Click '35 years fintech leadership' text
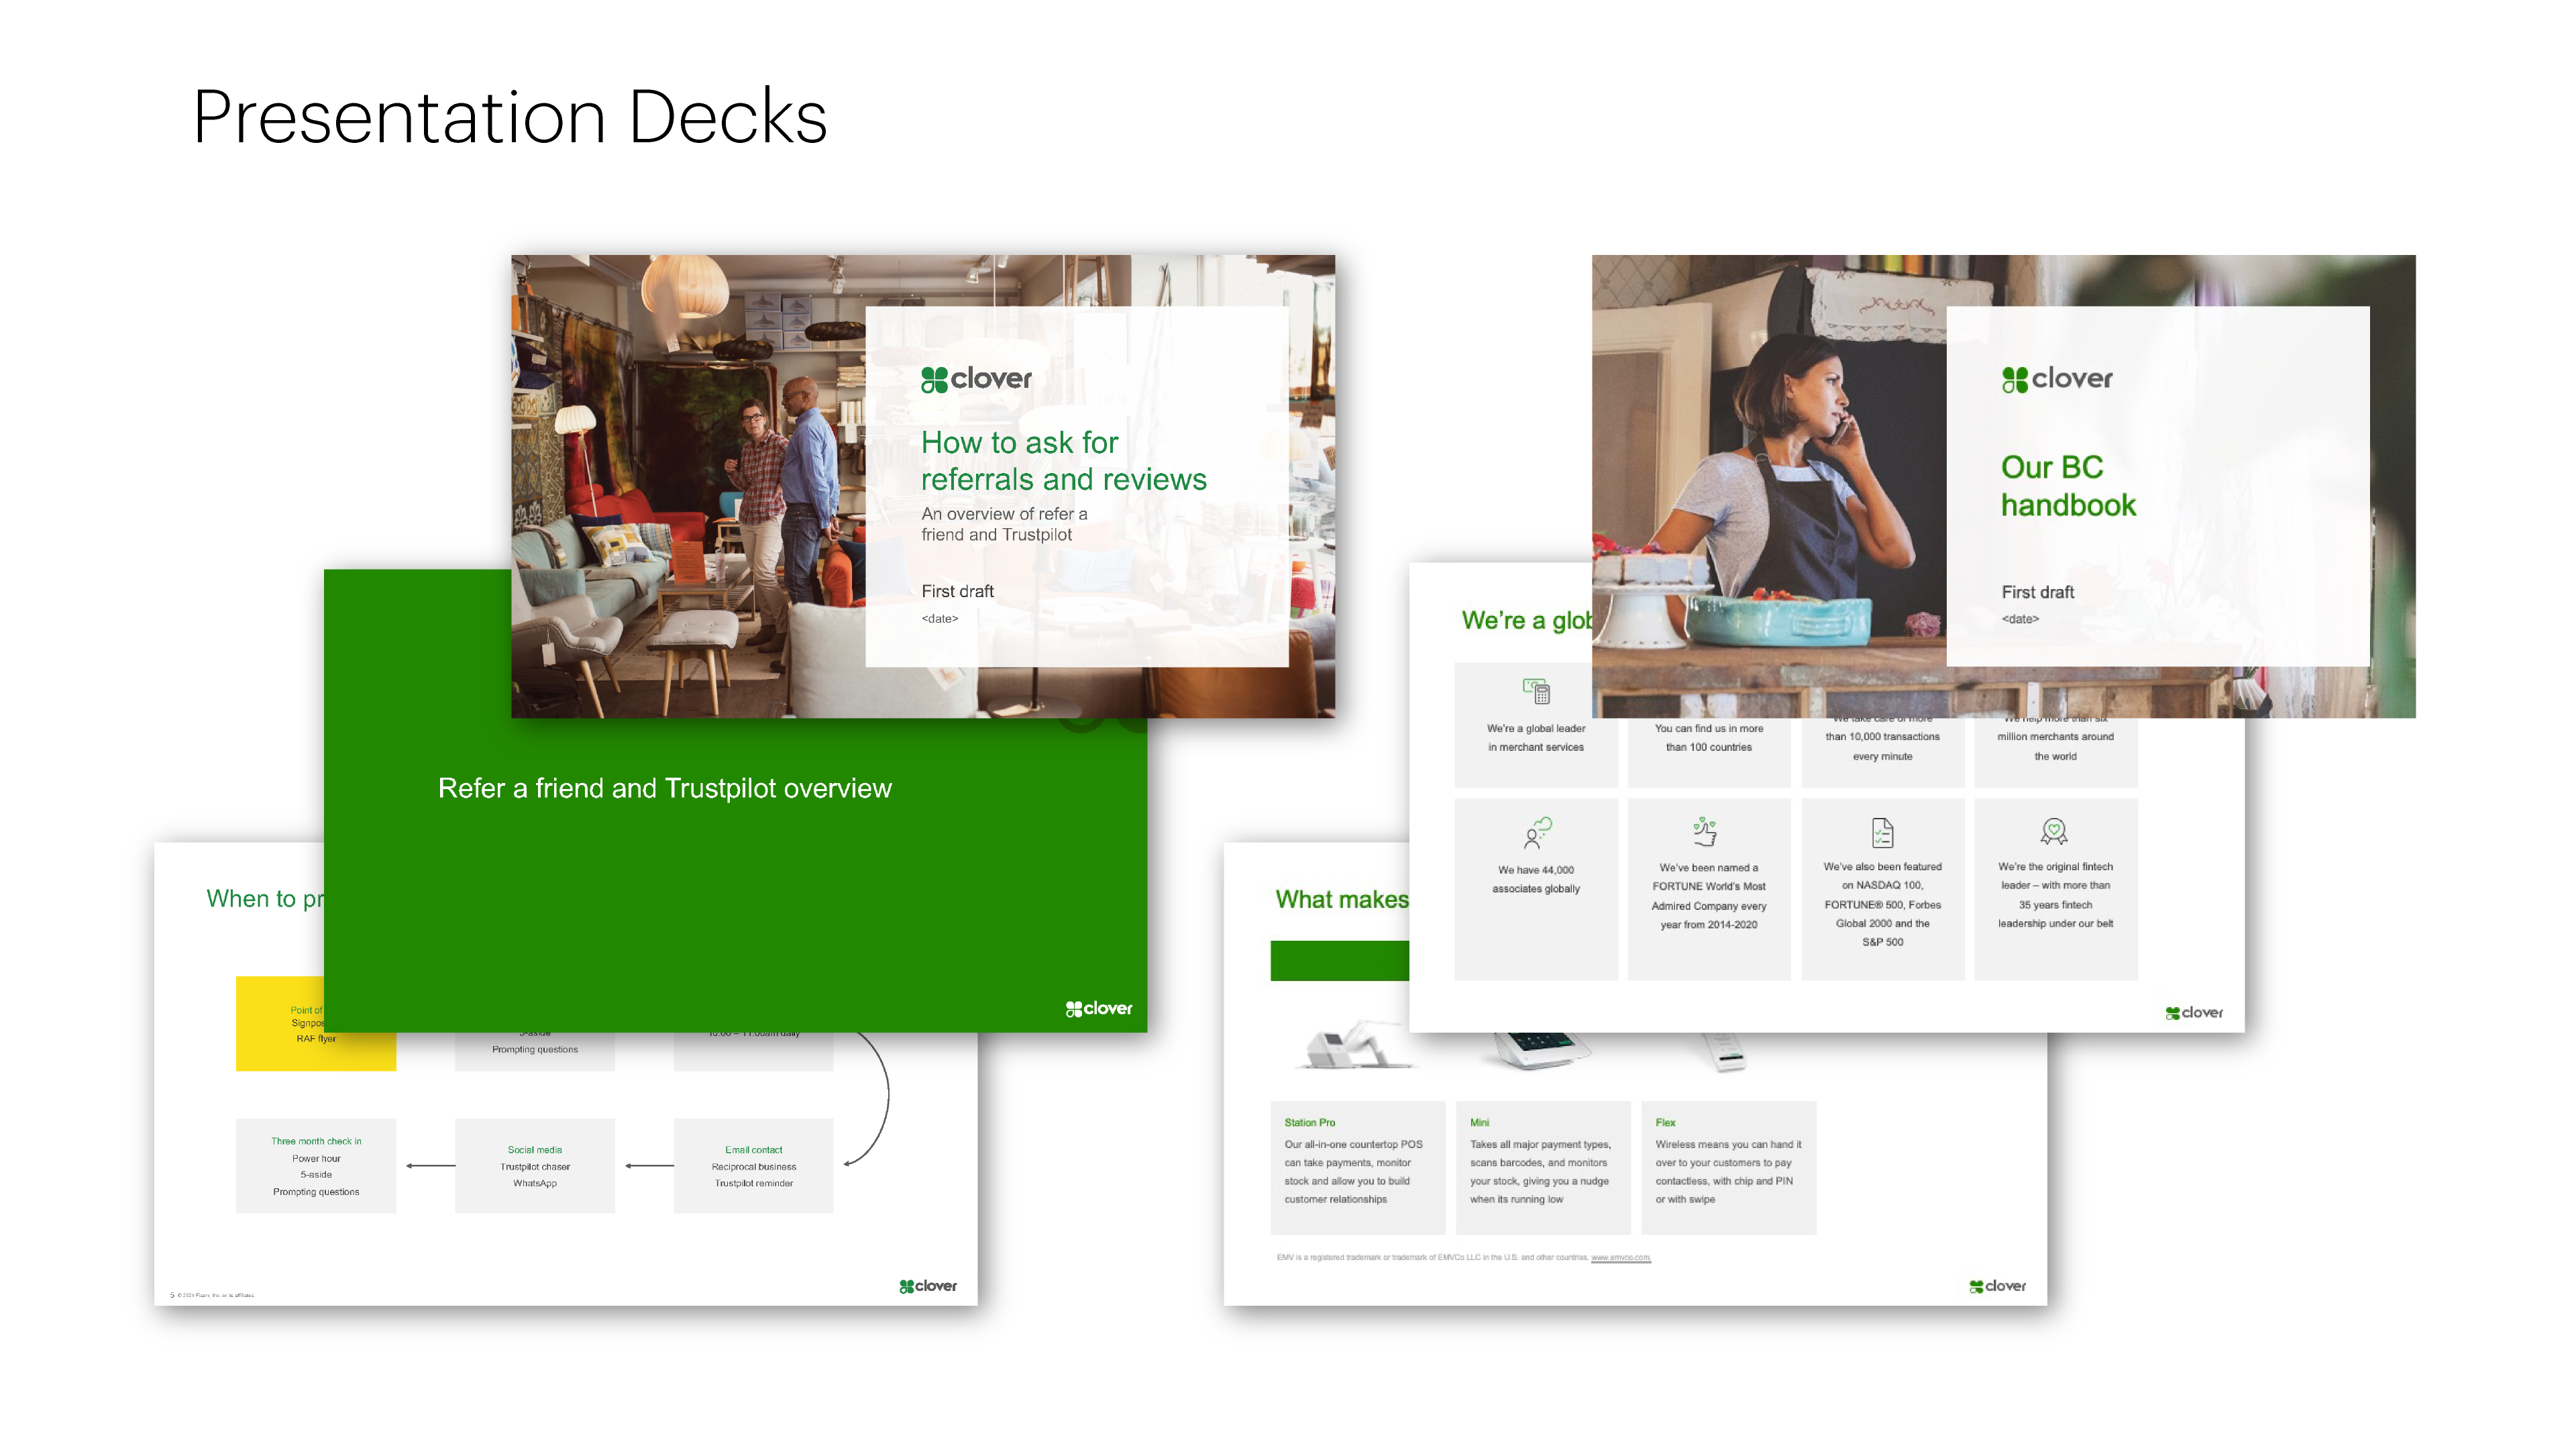Viewport: 2576px width, 1450px height. [x=2055, y=895]
